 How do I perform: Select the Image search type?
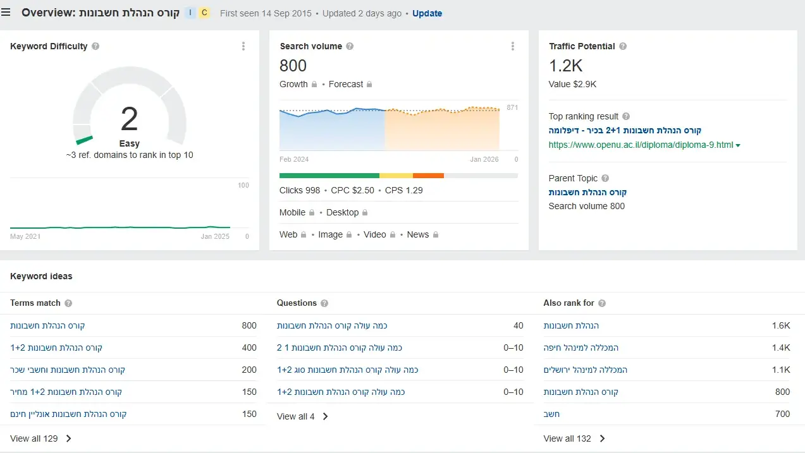(x=330, y=234)
